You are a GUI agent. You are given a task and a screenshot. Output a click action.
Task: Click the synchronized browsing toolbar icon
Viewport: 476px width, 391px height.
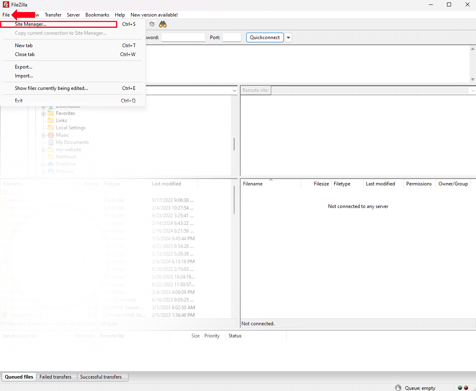152,24
